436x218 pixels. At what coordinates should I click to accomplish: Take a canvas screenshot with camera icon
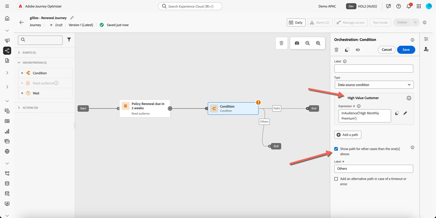[x=297, y=43]
